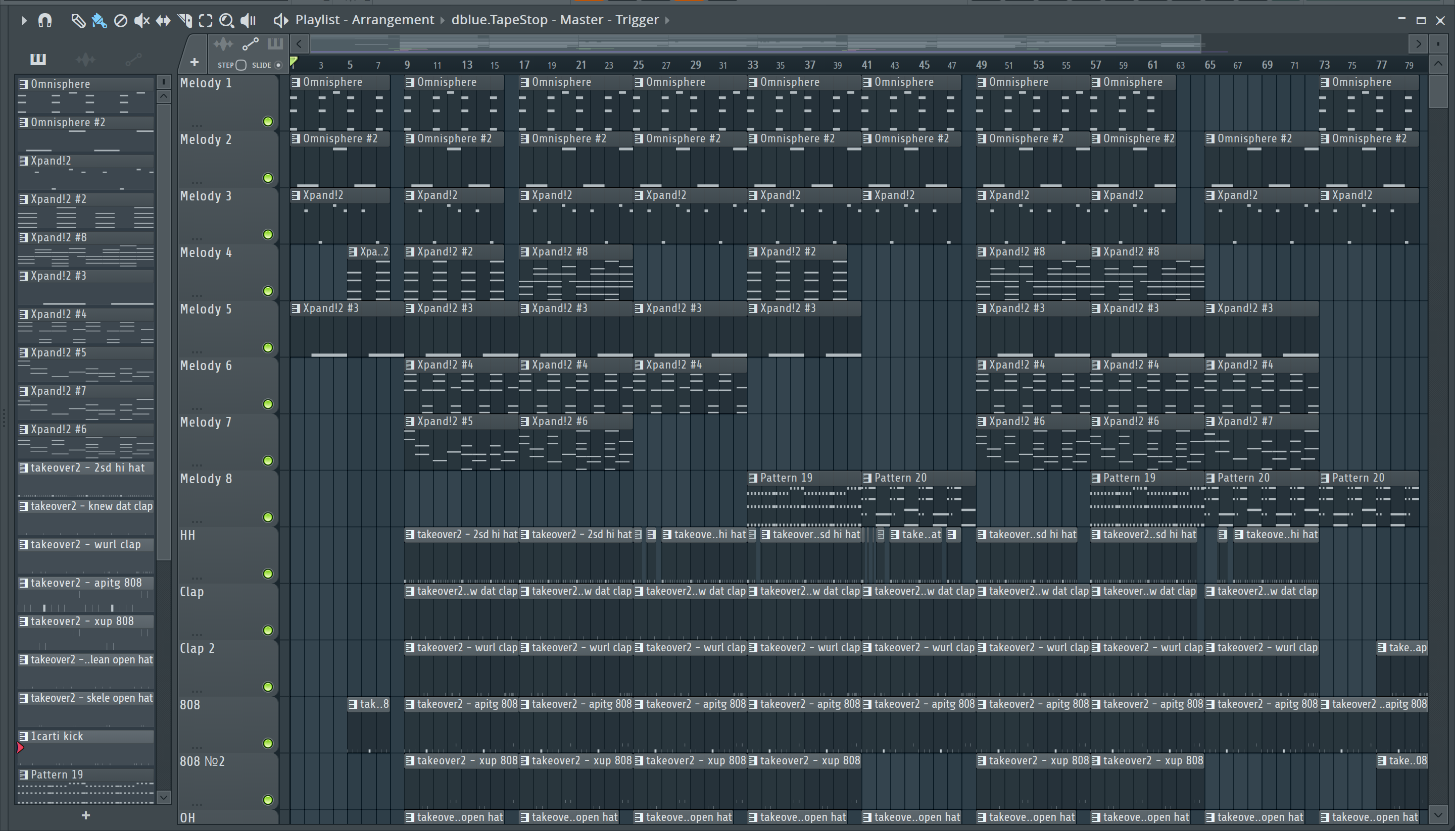Select the Zoom magnifier tool
This screenshot has width=1455, height=831.
(227, 21)
